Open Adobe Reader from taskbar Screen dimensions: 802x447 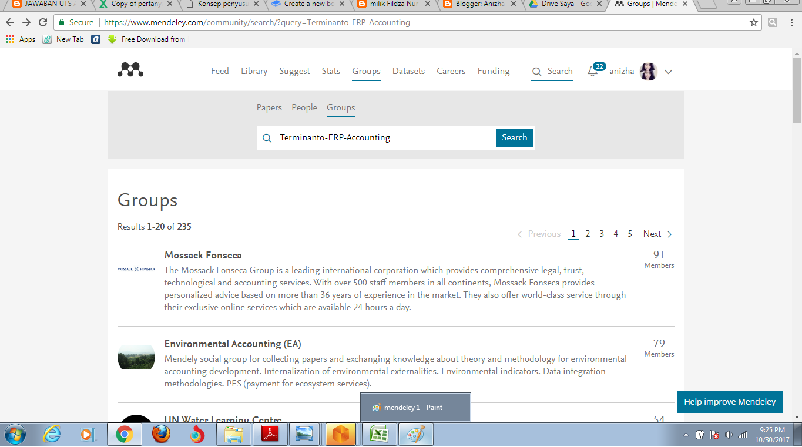270,434
